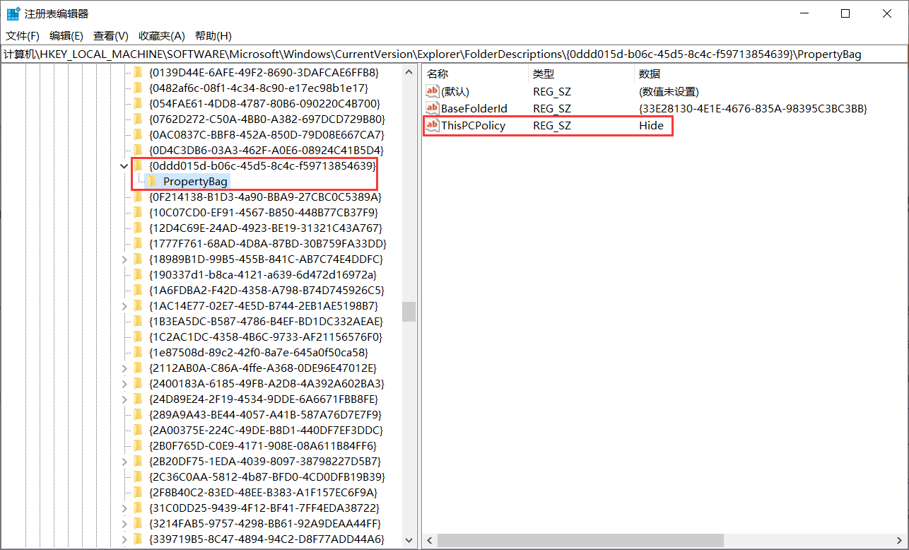Viewport: 909px width, 550px height.
Task: Open the 文件(F) menu
Action: click(x=23, y=36)
